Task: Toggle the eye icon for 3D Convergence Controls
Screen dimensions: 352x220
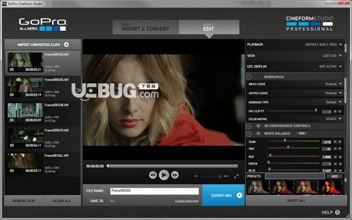Action: pos(258,126)
